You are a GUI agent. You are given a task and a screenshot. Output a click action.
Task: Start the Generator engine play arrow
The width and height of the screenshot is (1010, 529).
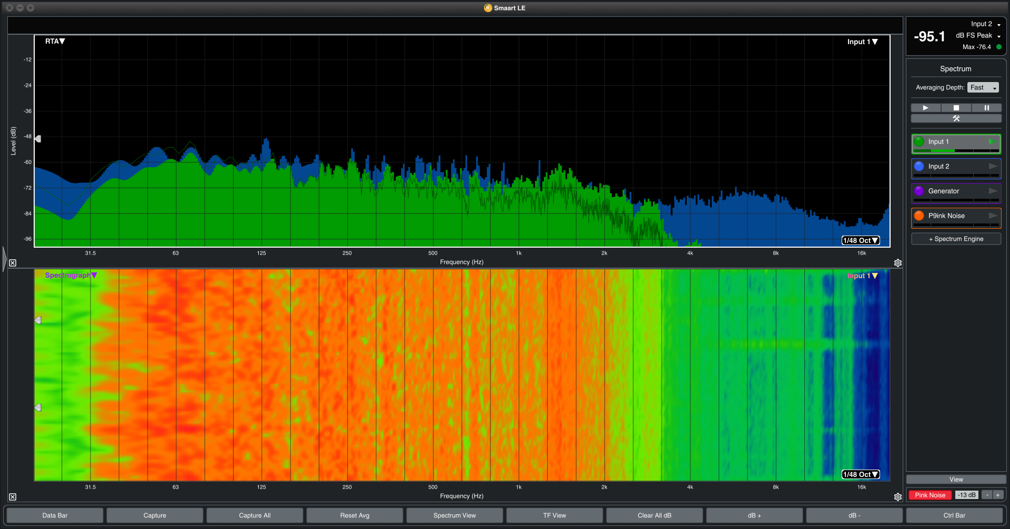tap(993, 191)
